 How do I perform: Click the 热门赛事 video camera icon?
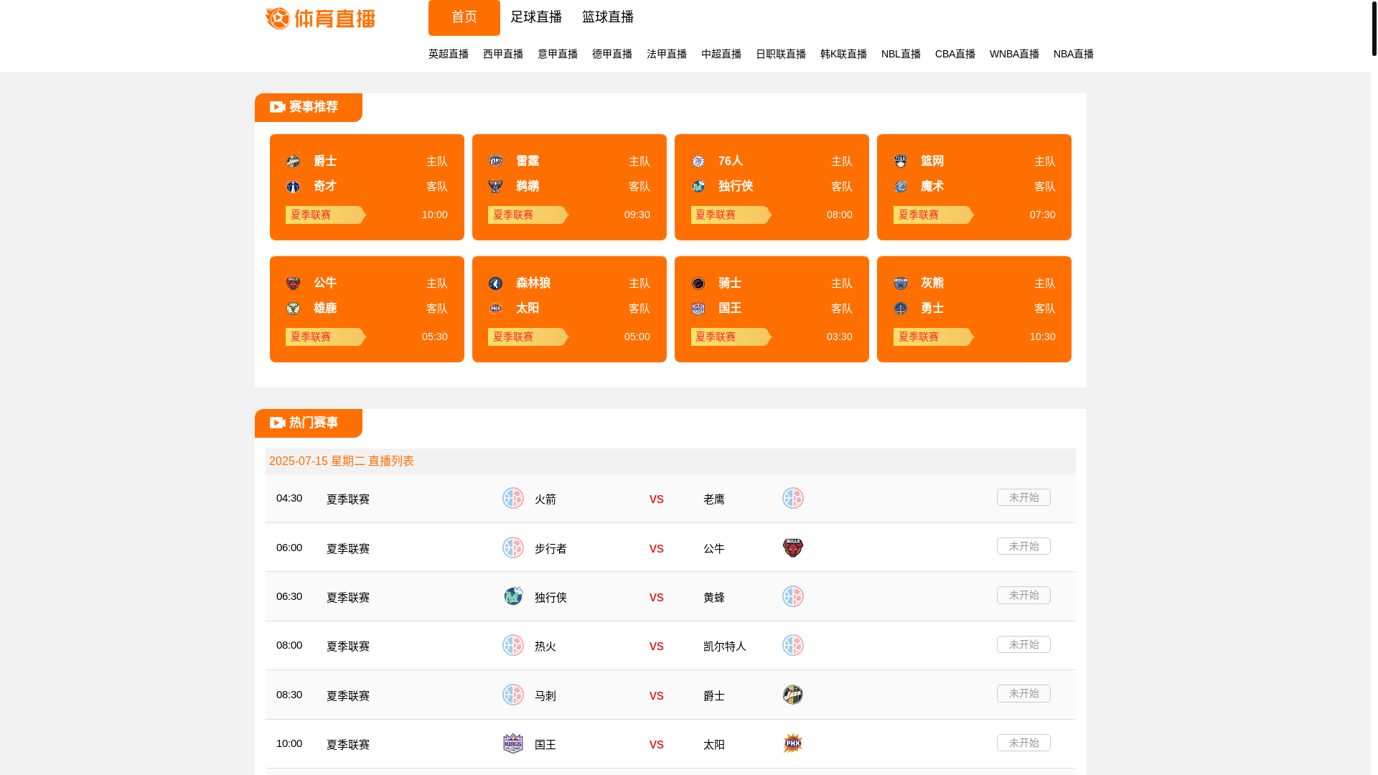(278, 423)
